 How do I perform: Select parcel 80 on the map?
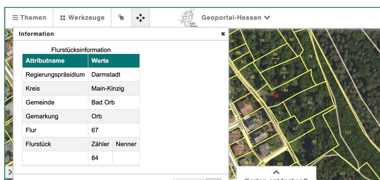click(x=310, y=103)
